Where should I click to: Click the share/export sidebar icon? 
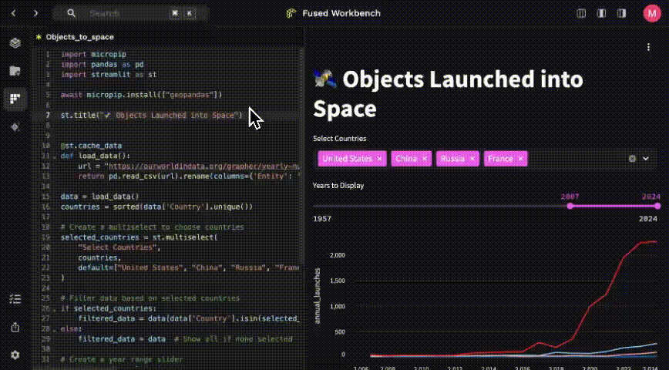click(x=15, y=328)
